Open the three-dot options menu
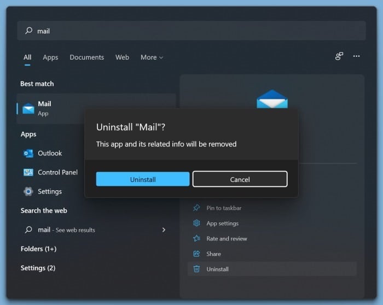383x305 pixels. coord(356,56)
